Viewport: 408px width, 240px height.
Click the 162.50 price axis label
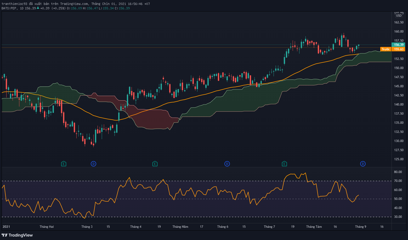[x=399, y=22]
